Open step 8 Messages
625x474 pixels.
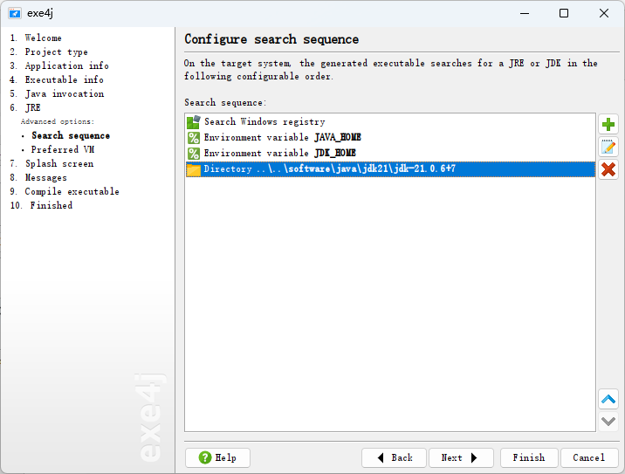(38, 177)
